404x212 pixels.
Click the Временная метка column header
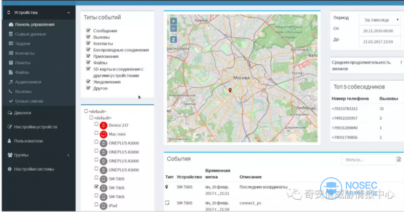click(x=218, y=174)
